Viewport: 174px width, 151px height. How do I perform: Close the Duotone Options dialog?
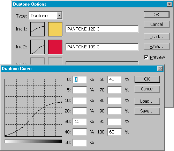pos(169,4)
